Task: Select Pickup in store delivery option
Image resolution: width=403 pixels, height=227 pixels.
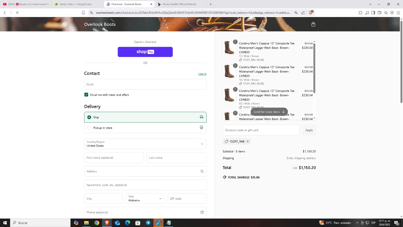Action: (145, 128)
